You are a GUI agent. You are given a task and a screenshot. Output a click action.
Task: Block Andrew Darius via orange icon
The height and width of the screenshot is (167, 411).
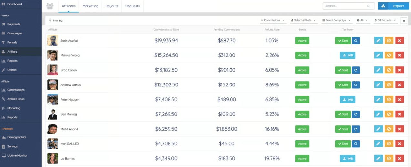point(389,85)
